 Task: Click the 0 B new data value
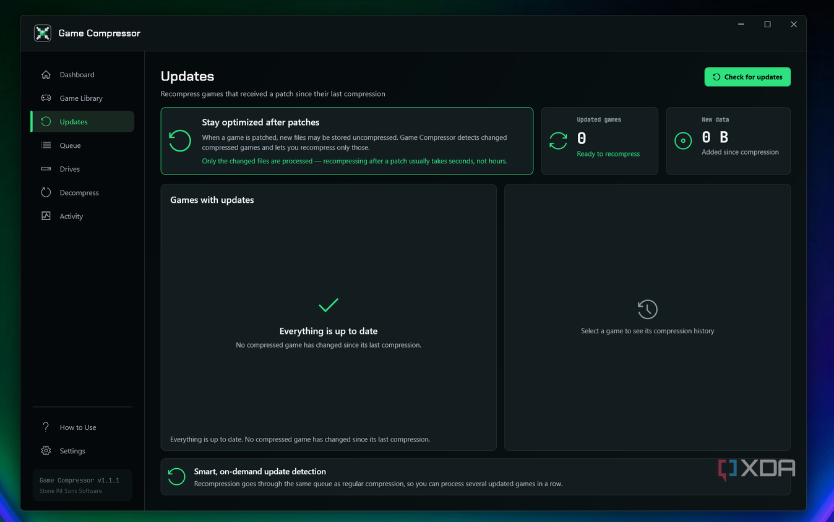[x=715, y=137]
